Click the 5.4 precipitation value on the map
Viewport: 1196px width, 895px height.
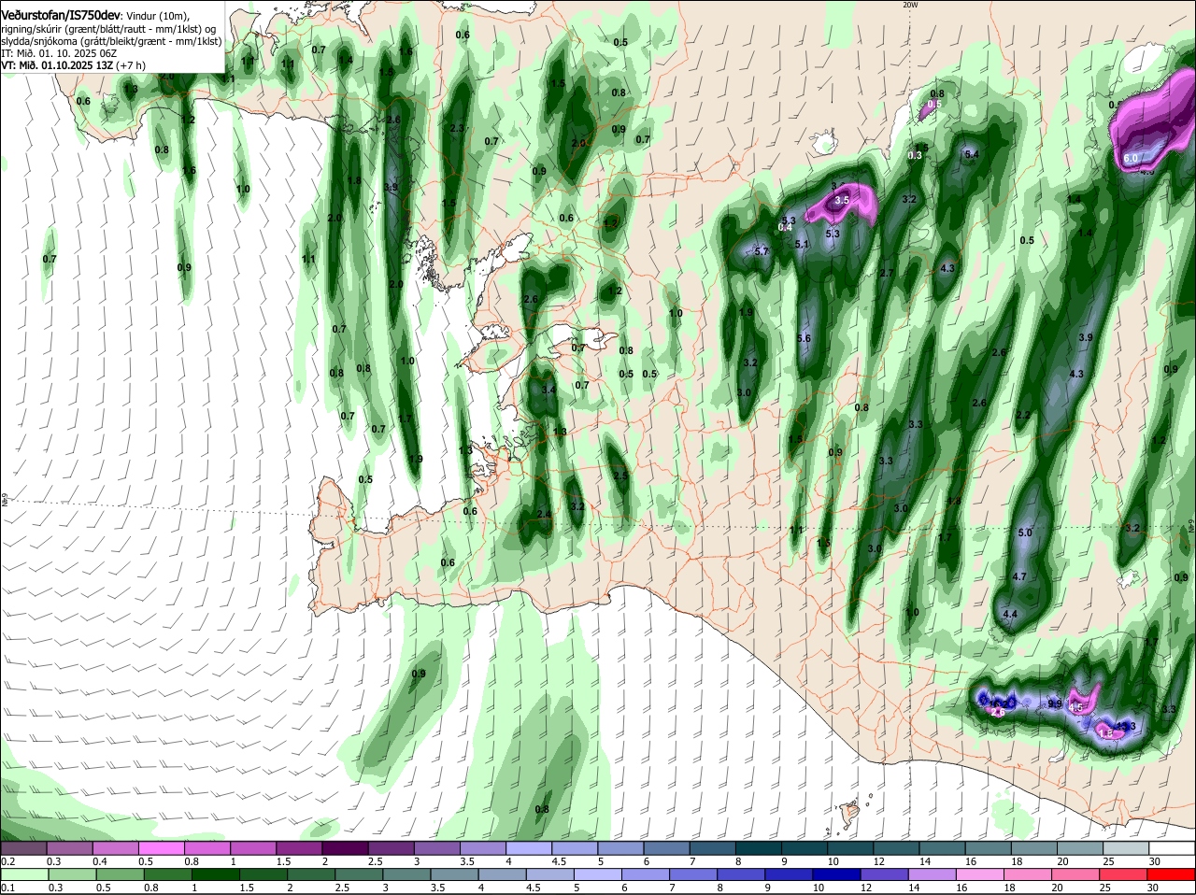point(971,154)
